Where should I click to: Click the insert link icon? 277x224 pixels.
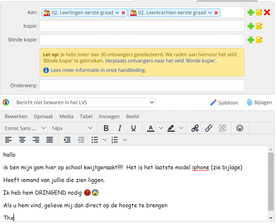pos(208,128)
